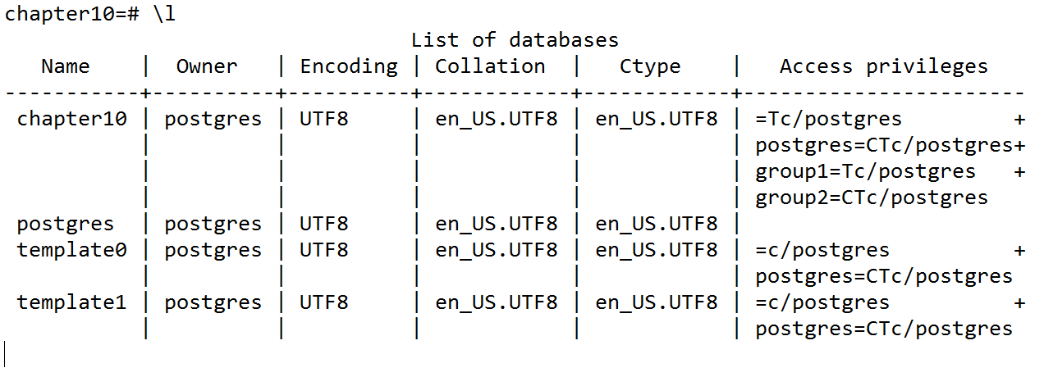Click the Collation column header
The height and width of the screenshot is (377, 1044).
pos(490,66)
